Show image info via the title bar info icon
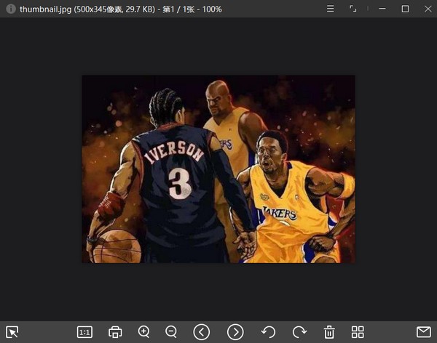The height and width of the screenshot is (343, 437). [x=10, y=9]
